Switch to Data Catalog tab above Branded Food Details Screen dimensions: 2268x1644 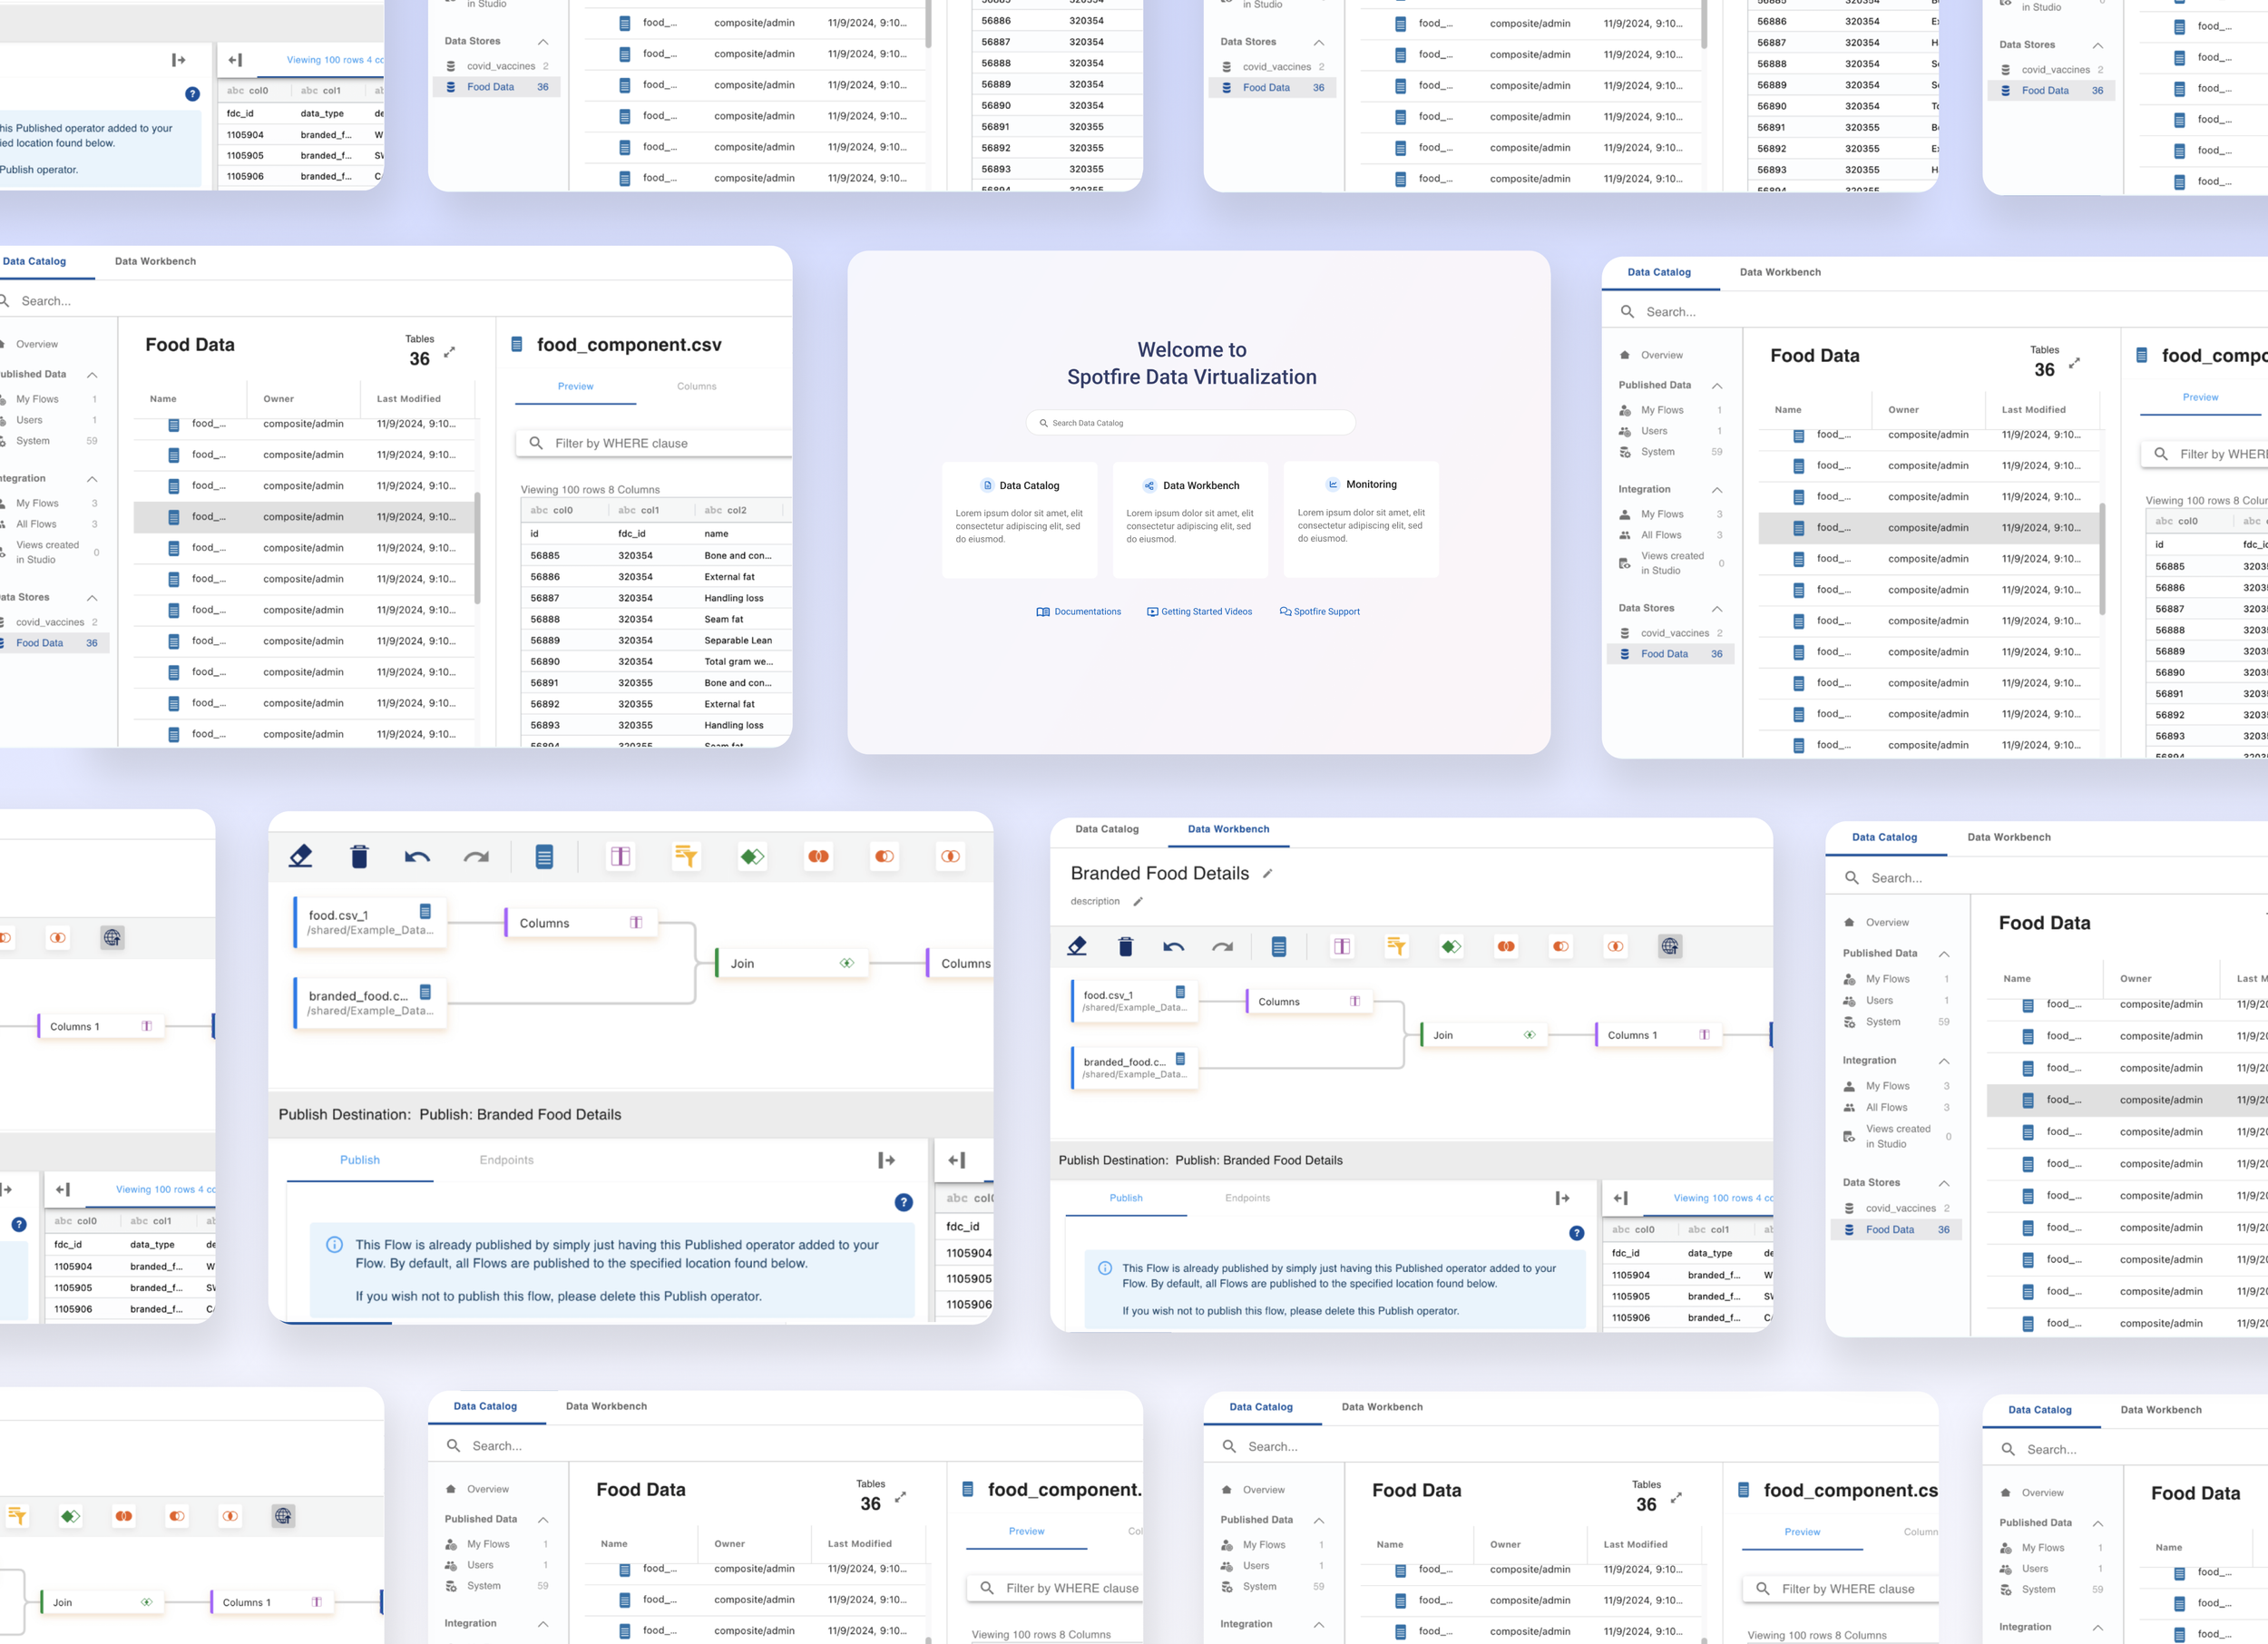click(x=1107, y=829)
